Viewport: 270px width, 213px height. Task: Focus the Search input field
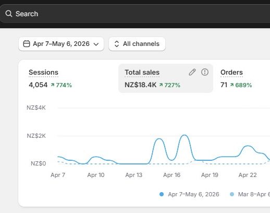135,14
